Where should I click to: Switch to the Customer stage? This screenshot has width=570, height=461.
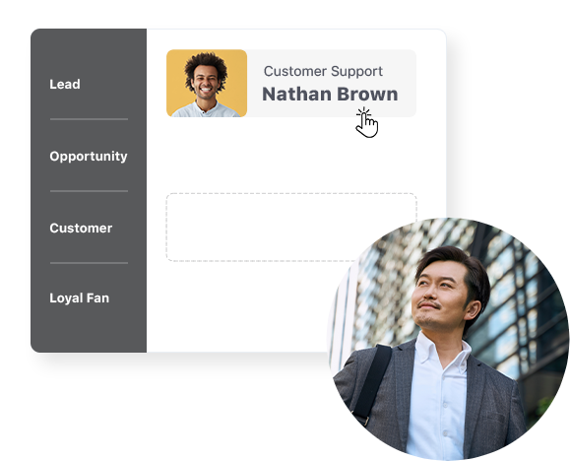81,229
